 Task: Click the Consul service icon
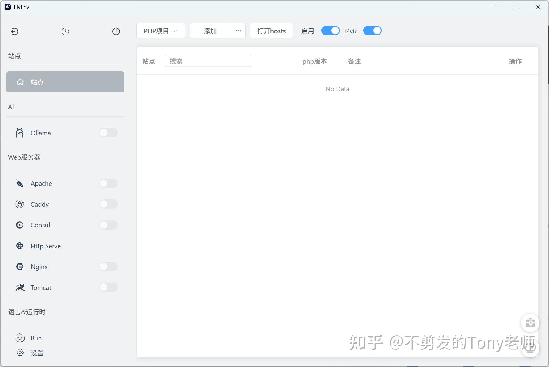(20, 225)
